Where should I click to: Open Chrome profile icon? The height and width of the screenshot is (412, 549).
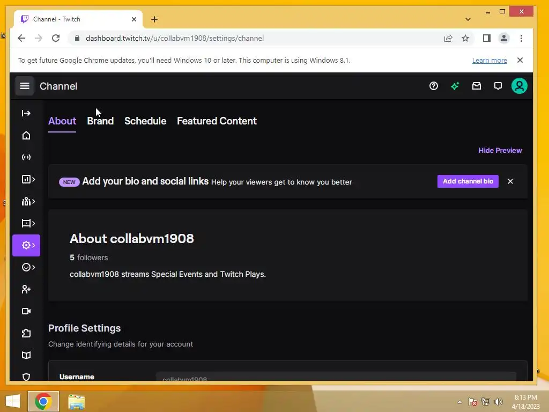(504, 38)
